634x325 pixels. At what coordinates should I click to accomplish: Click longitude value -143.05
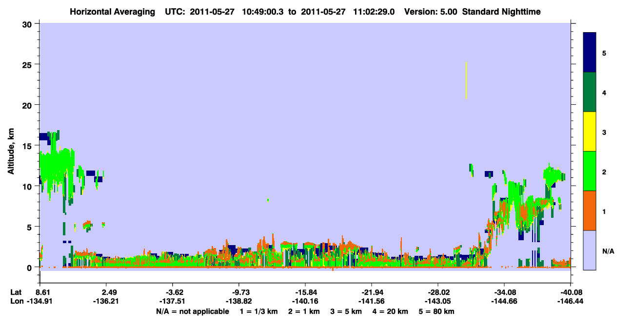[438, 301]
